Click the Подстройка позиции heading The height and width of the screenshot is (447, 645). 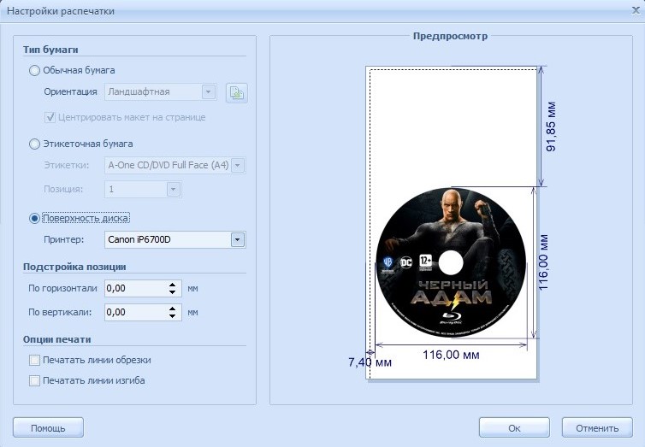pos(74,267)
